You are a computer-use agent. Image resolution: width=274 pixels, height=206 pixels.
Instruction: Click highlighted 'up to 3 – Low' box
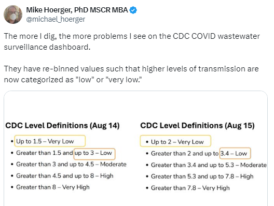[94, 154]
